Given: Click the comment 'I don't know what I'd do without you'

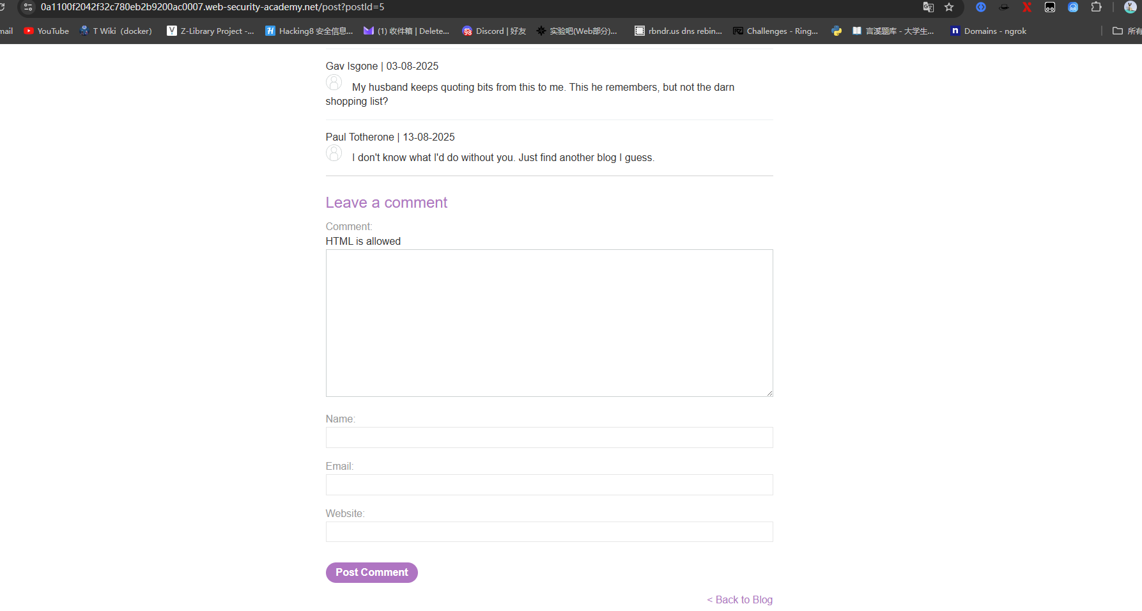Looking at the screenshot, I should [x=503, y=157].
